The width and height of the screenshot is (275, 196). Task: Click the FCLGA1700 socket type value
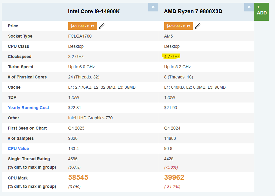pos(80,36)
